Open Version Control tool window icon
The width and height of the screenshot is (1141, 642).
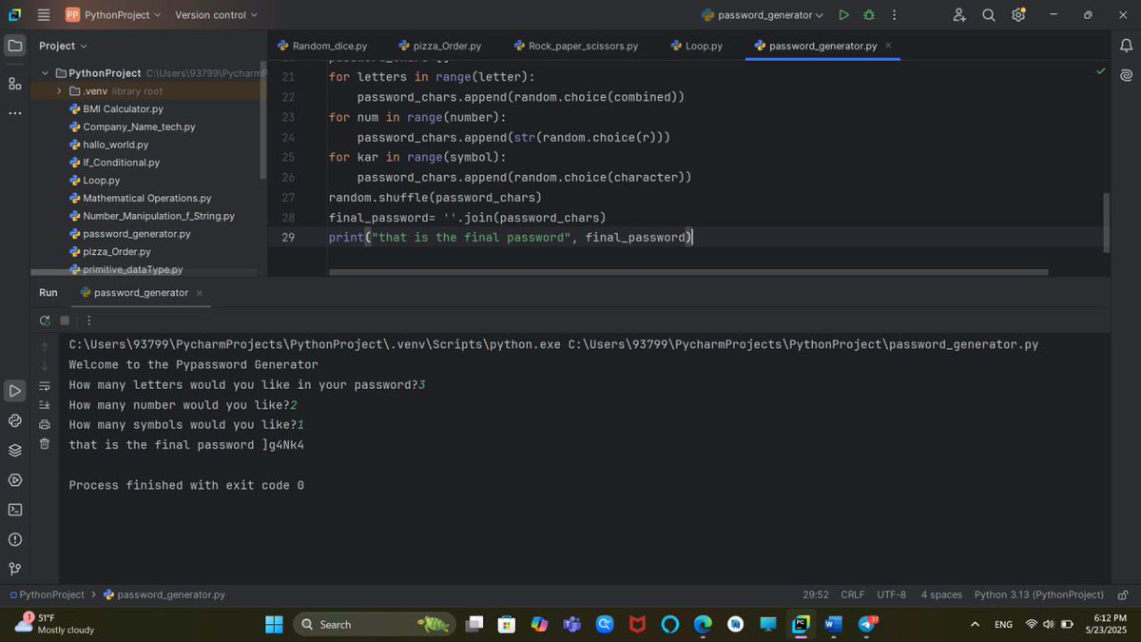click(15, 569)
